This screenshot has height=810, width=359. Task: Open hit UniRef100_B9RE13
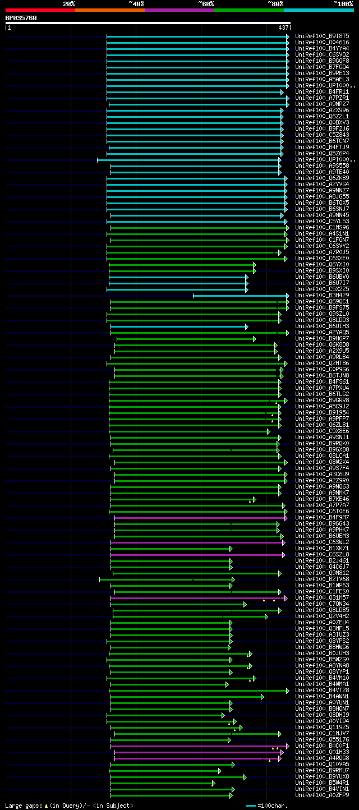[x=322, y=73]
